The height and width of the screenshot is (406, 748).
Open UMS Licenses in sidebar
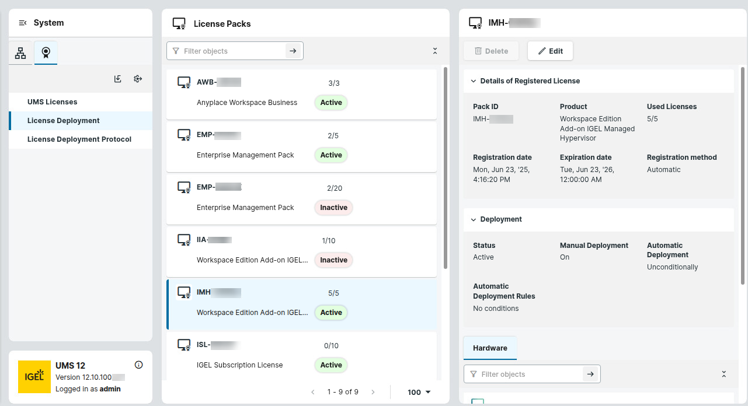[x=53, y=102]
